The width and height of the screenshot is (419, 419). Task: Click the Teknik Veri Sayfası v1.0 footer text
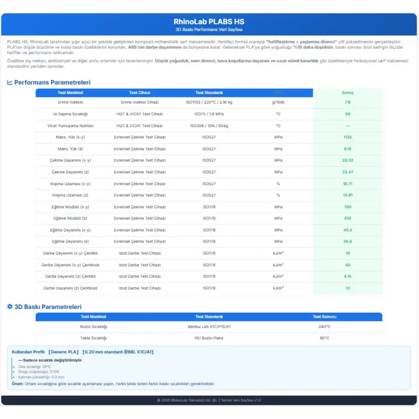241,400
